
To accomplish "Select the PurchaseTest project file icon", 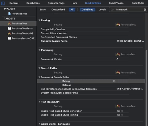I will tap(9, 14).
